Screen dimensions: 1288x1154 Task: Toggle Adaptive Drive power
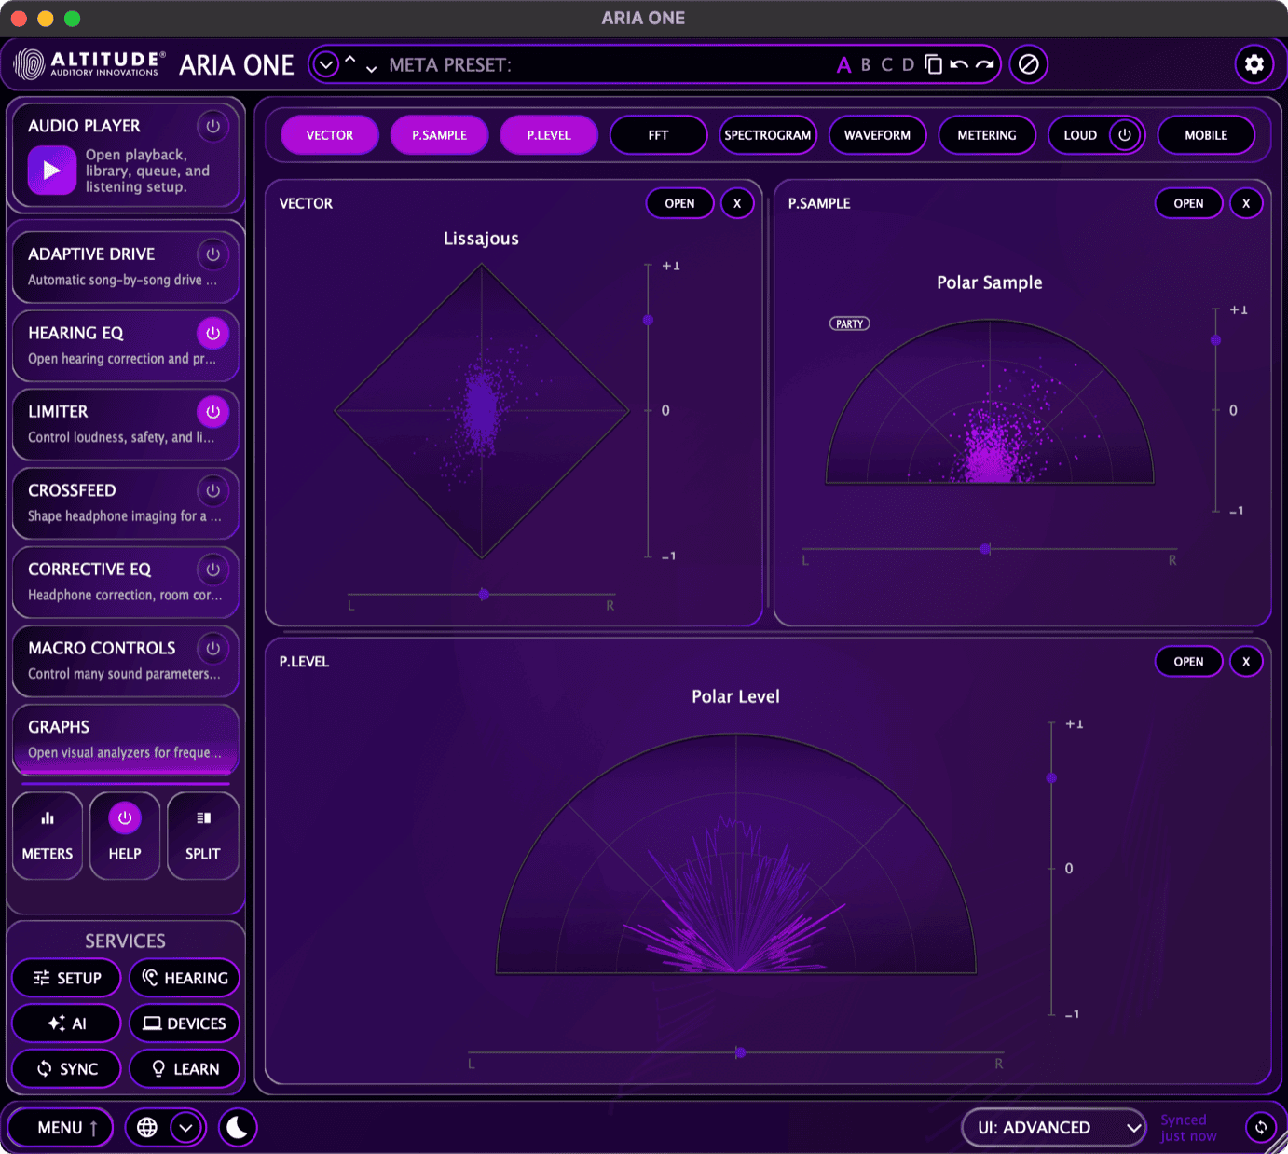(x=213, y=254)
